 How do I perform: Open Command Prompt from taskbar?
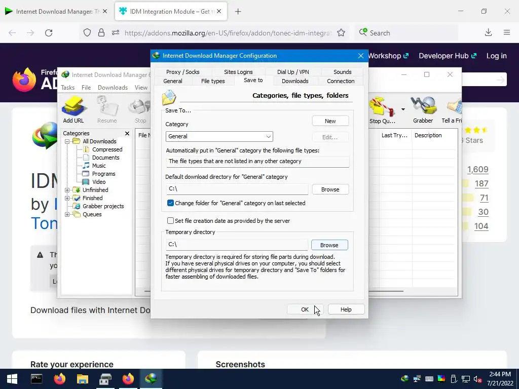[36, 379]
